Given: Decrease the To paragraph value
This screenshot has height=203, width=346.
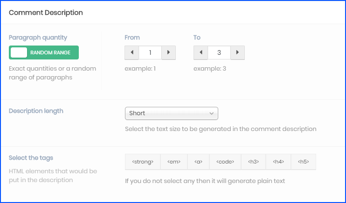Looking at the screenshot, I should coord(201,52).
